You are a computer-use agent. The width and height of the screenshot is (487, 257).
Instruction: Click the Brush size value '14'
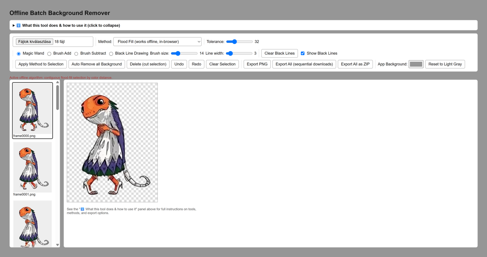pyautogui.click(x=202, y=53)
